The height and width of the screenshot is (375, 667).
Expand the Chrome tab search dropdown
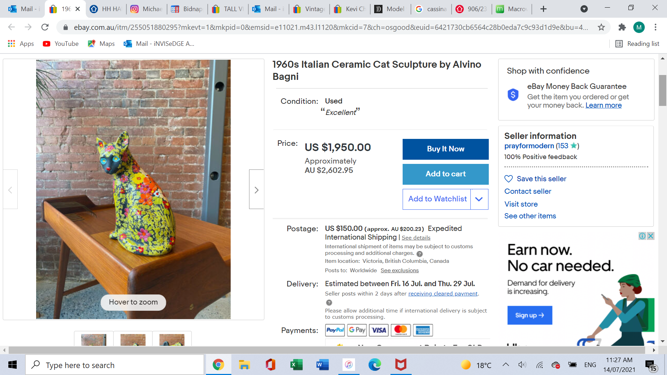coord(584,9)
